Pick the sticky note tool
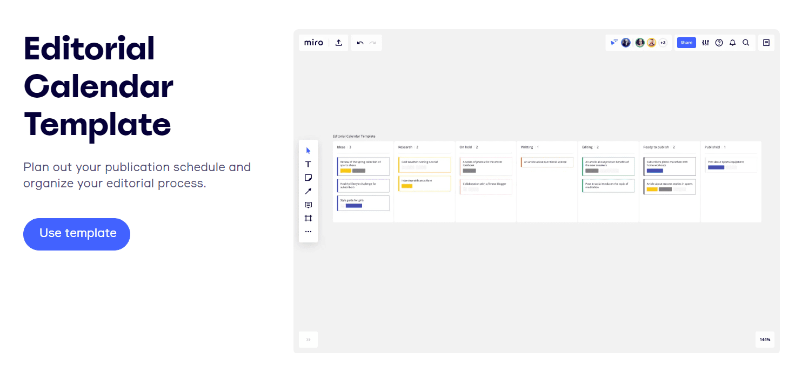Viewport: 795px width, 379px height. (308, 178)
